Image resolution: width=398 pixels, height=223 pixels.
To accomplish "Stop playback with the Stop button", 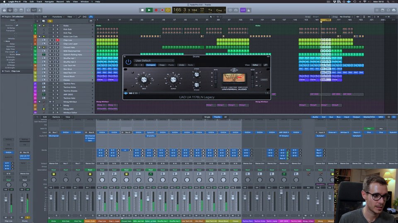I will point(142,10).
